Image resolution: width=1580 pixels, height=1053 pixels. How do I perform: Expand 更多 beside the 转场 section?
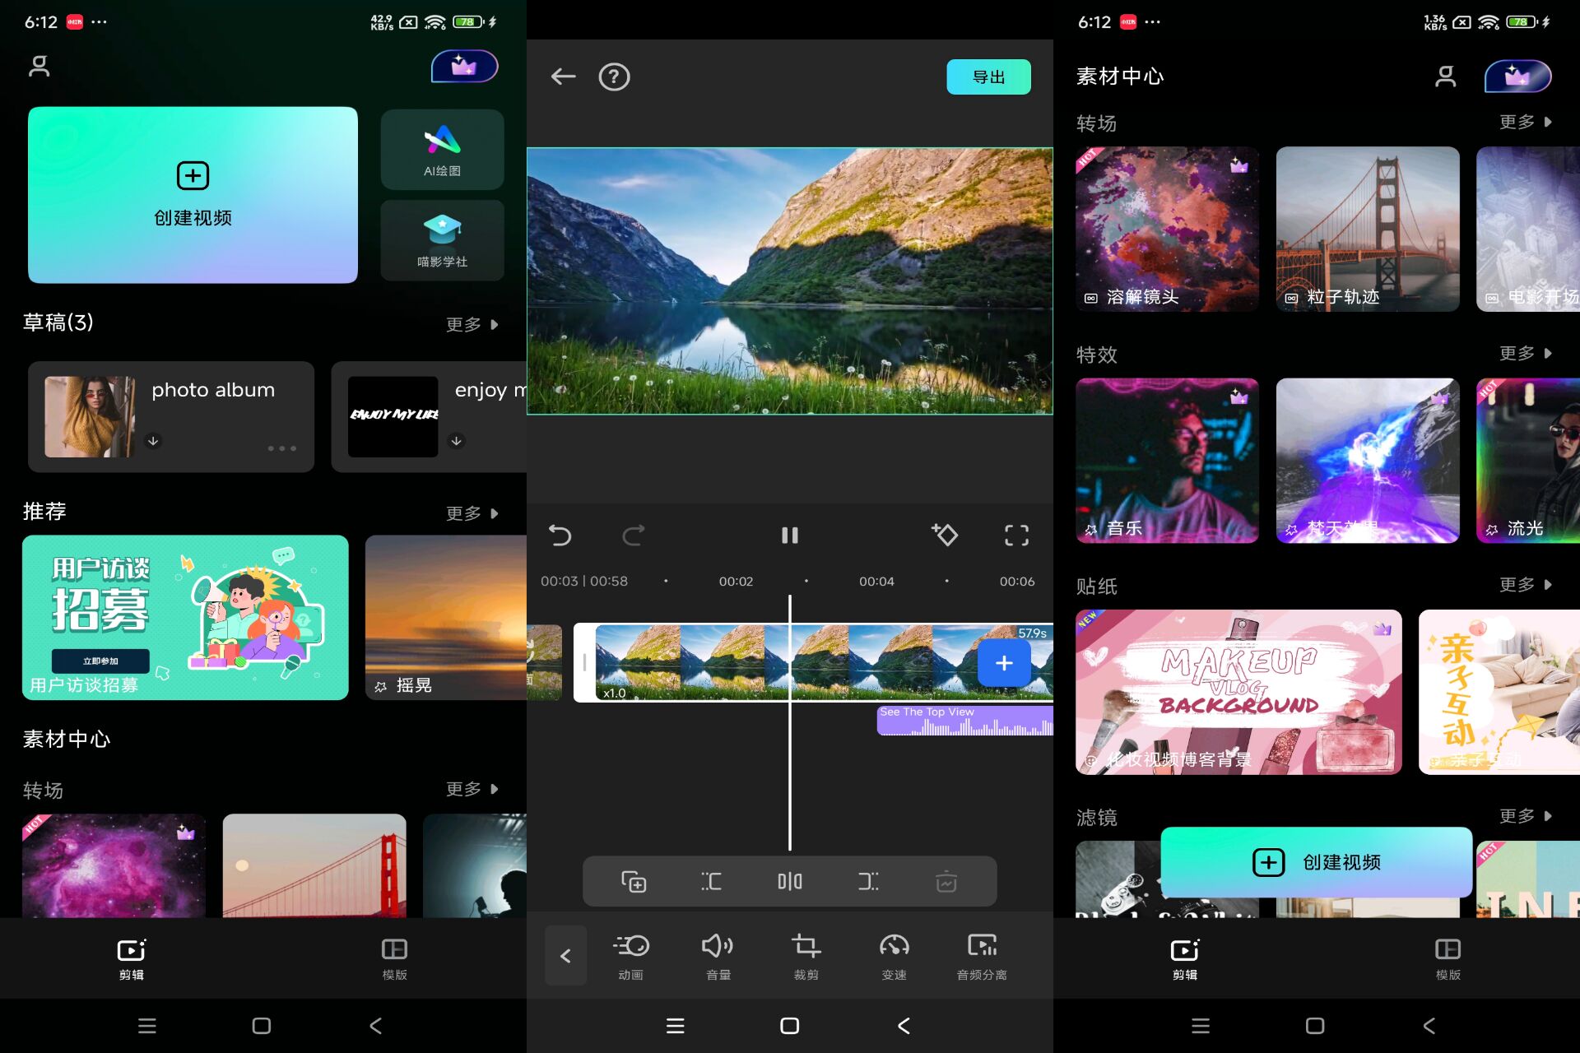point(1522,122)
